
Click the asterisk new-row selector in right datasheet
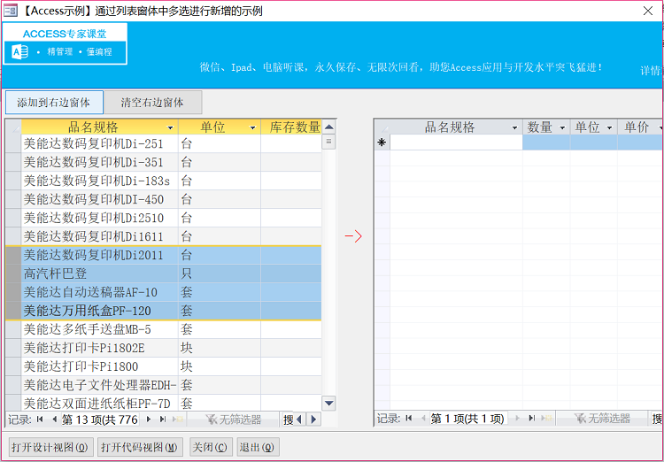(x=382, y=142)
